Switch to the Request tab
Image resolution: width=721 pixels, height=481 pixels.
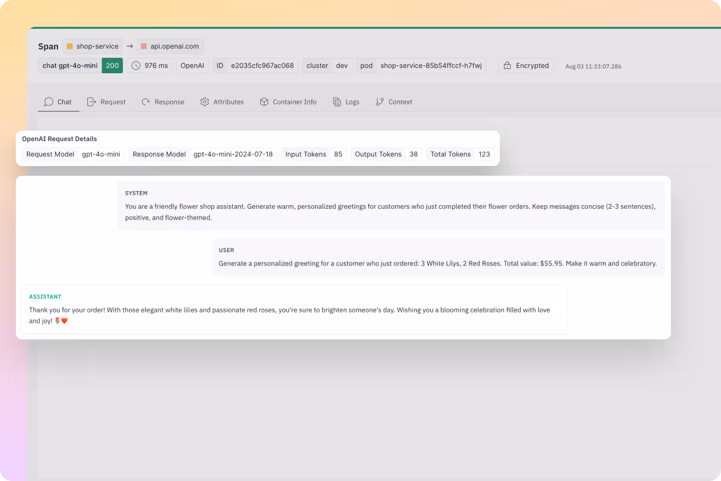tap(106, 102)
